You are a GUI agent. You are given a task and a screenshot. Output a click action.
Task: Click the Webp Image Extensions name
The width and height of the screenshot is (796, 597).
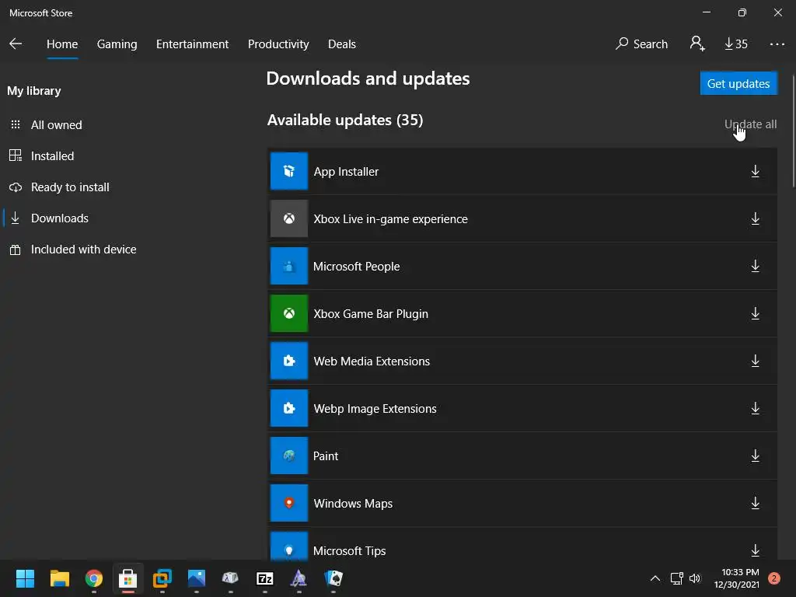click(375, 409)
